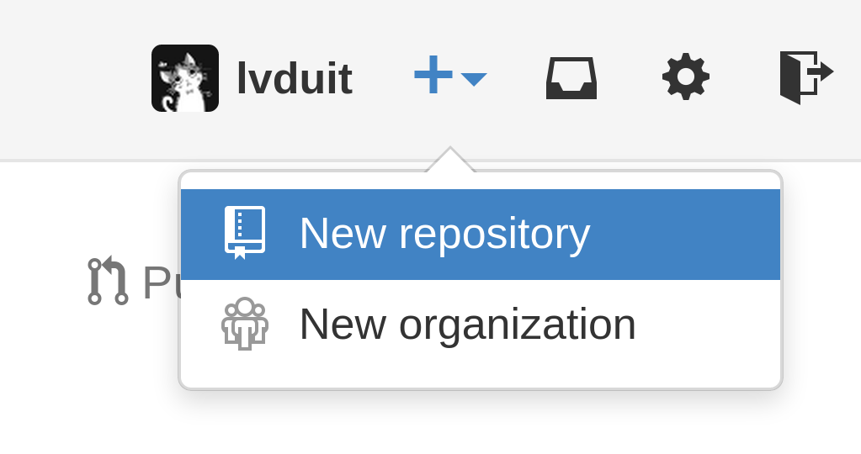Select the New repository menu entry

point(481,234)
